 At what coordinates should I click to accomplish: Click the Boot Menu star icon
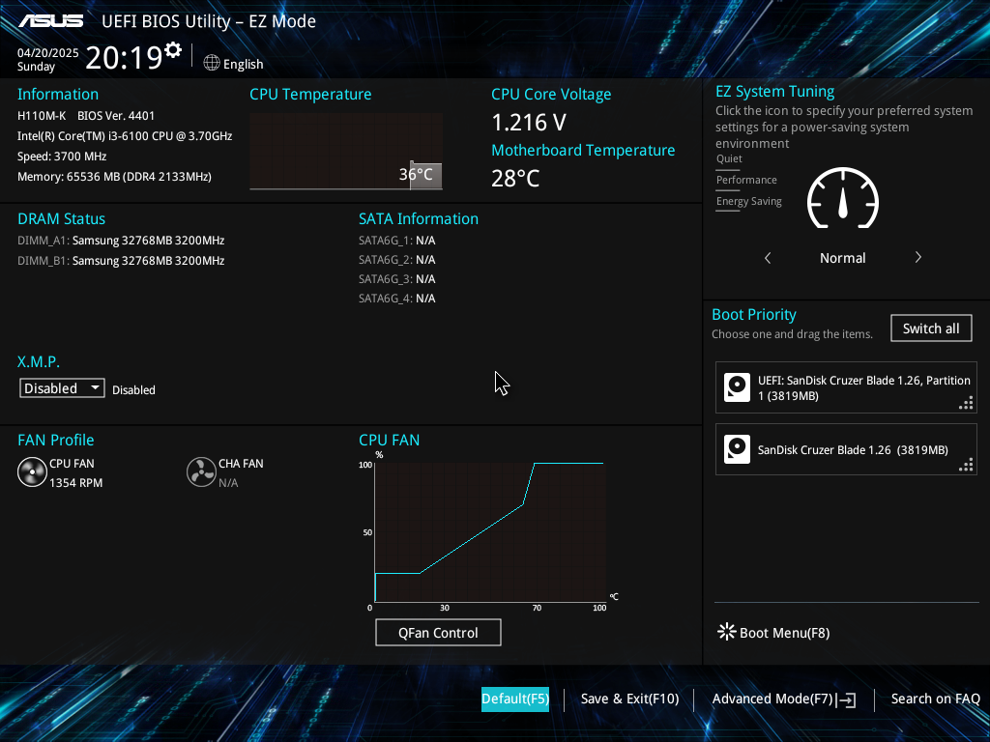[x=727, y=632]
